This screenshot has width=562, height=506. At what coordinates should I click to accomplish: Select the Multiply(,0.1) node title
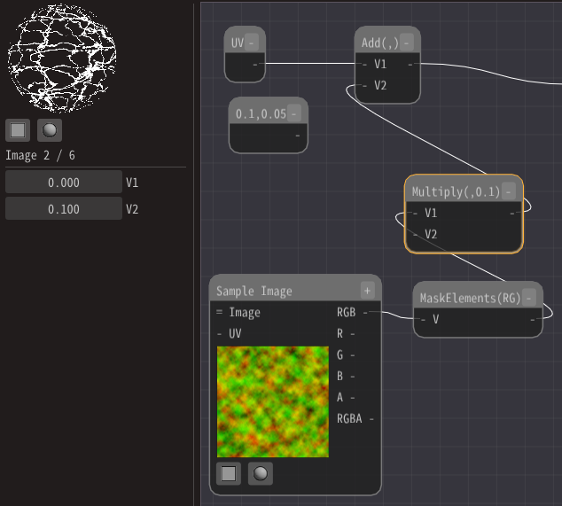click(x=456, y=191)
